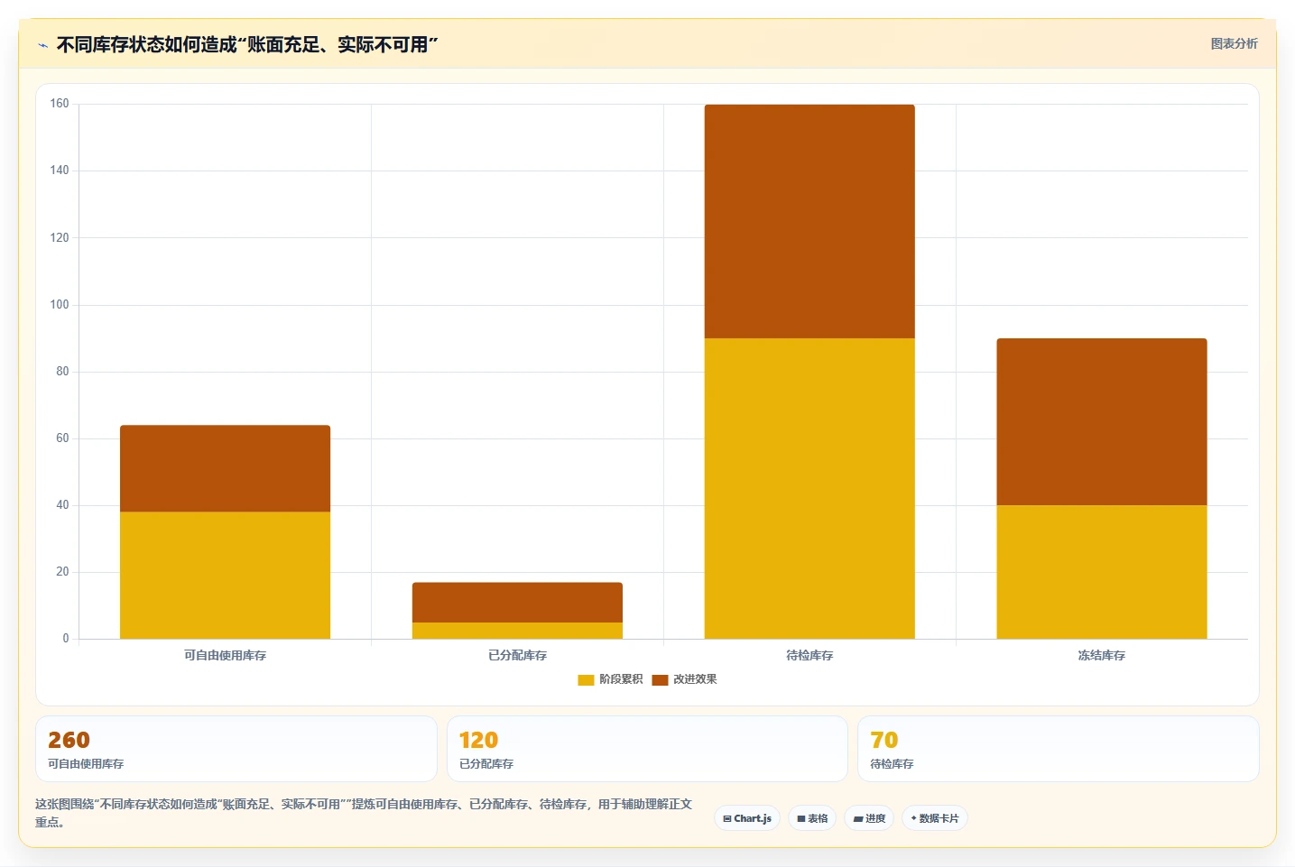Click the description paragraph starting 这张图围绕
This screenshot has width=1295, height=867.
pos(364,813)
